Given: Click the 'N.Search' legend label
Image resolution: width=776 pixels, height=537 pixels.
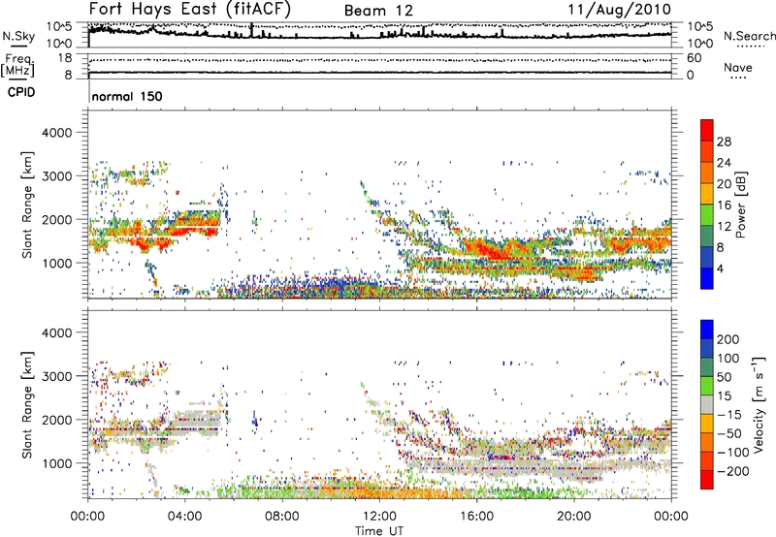Looking at the screenshot, I should [749, 36].
